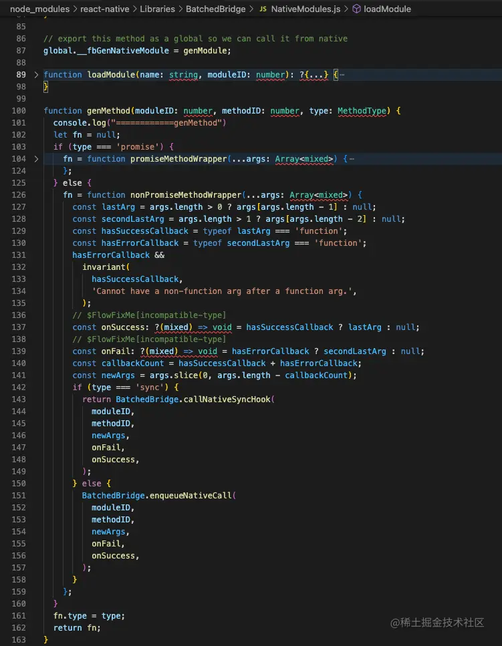Click the 'sync' string literal
The width and height of the screenshot is (502, 646).
tap(149, 387)
